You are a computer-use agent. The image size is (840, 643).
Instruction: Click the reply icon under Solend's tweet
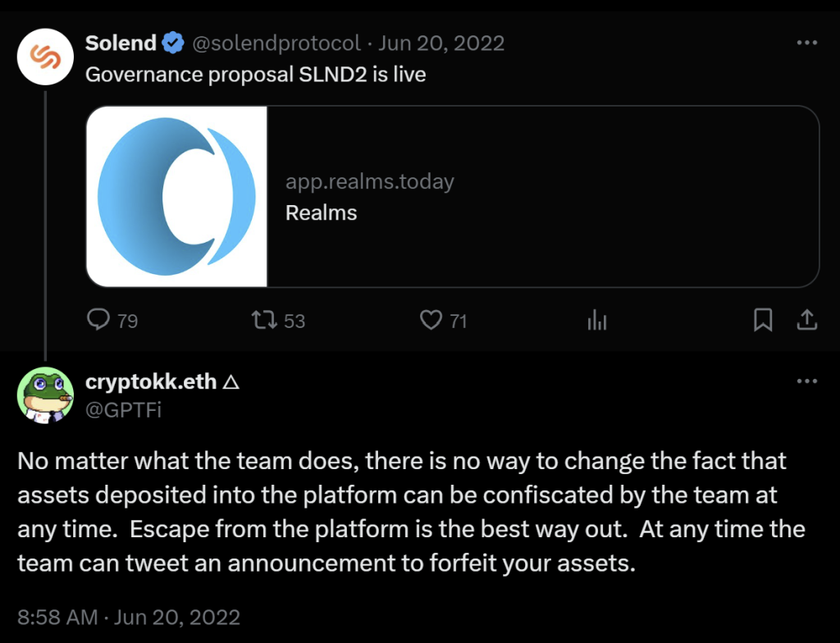[x=98, y=320]
